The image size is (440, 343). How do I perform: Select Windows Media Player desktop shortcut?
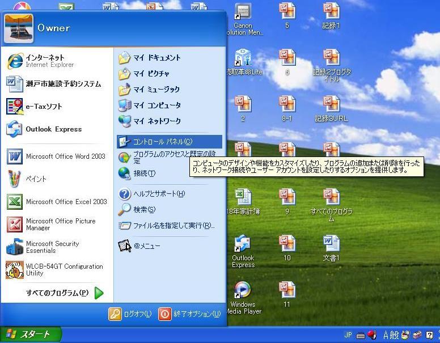[x=243, y=298]
